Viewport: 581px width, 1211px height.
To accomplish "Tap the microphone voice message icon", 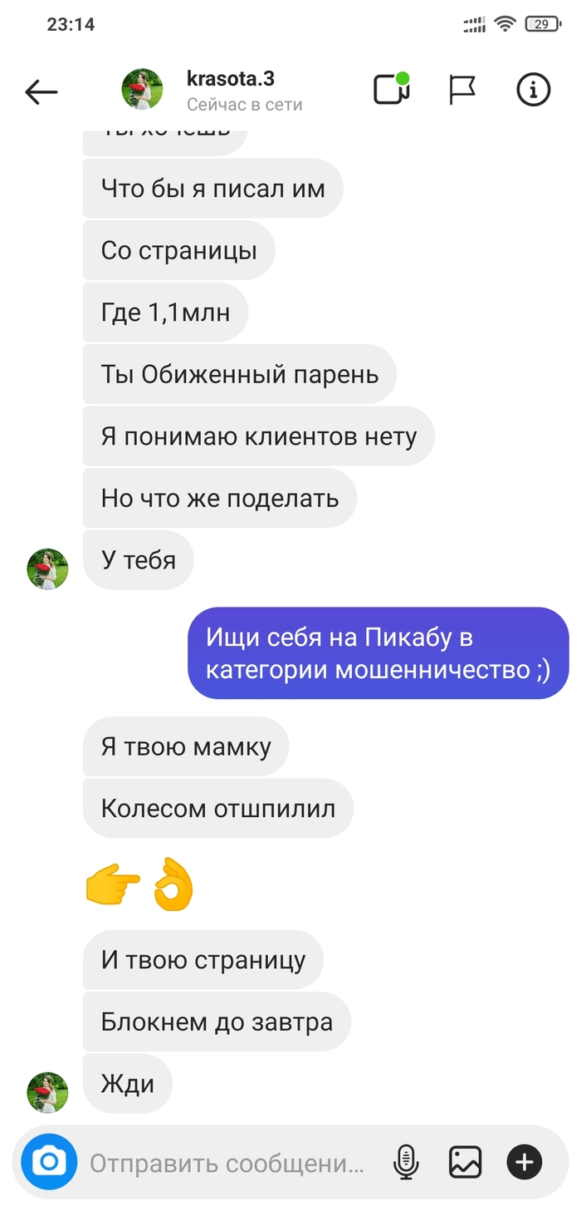I will coord(406,1161).
